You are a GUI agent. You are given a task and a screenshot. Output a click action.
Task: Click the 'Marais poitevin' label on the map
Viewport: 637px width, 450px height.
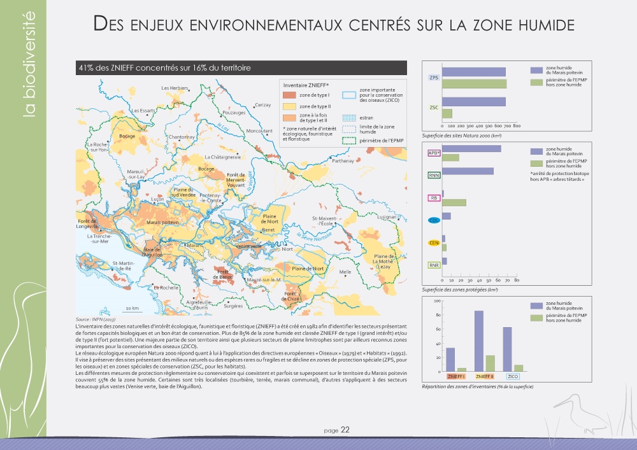(x=162, y=223)
